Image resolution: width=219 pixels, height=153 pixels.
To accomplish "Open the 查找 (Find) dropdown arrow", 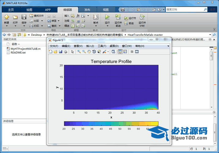I will [60, 26].
